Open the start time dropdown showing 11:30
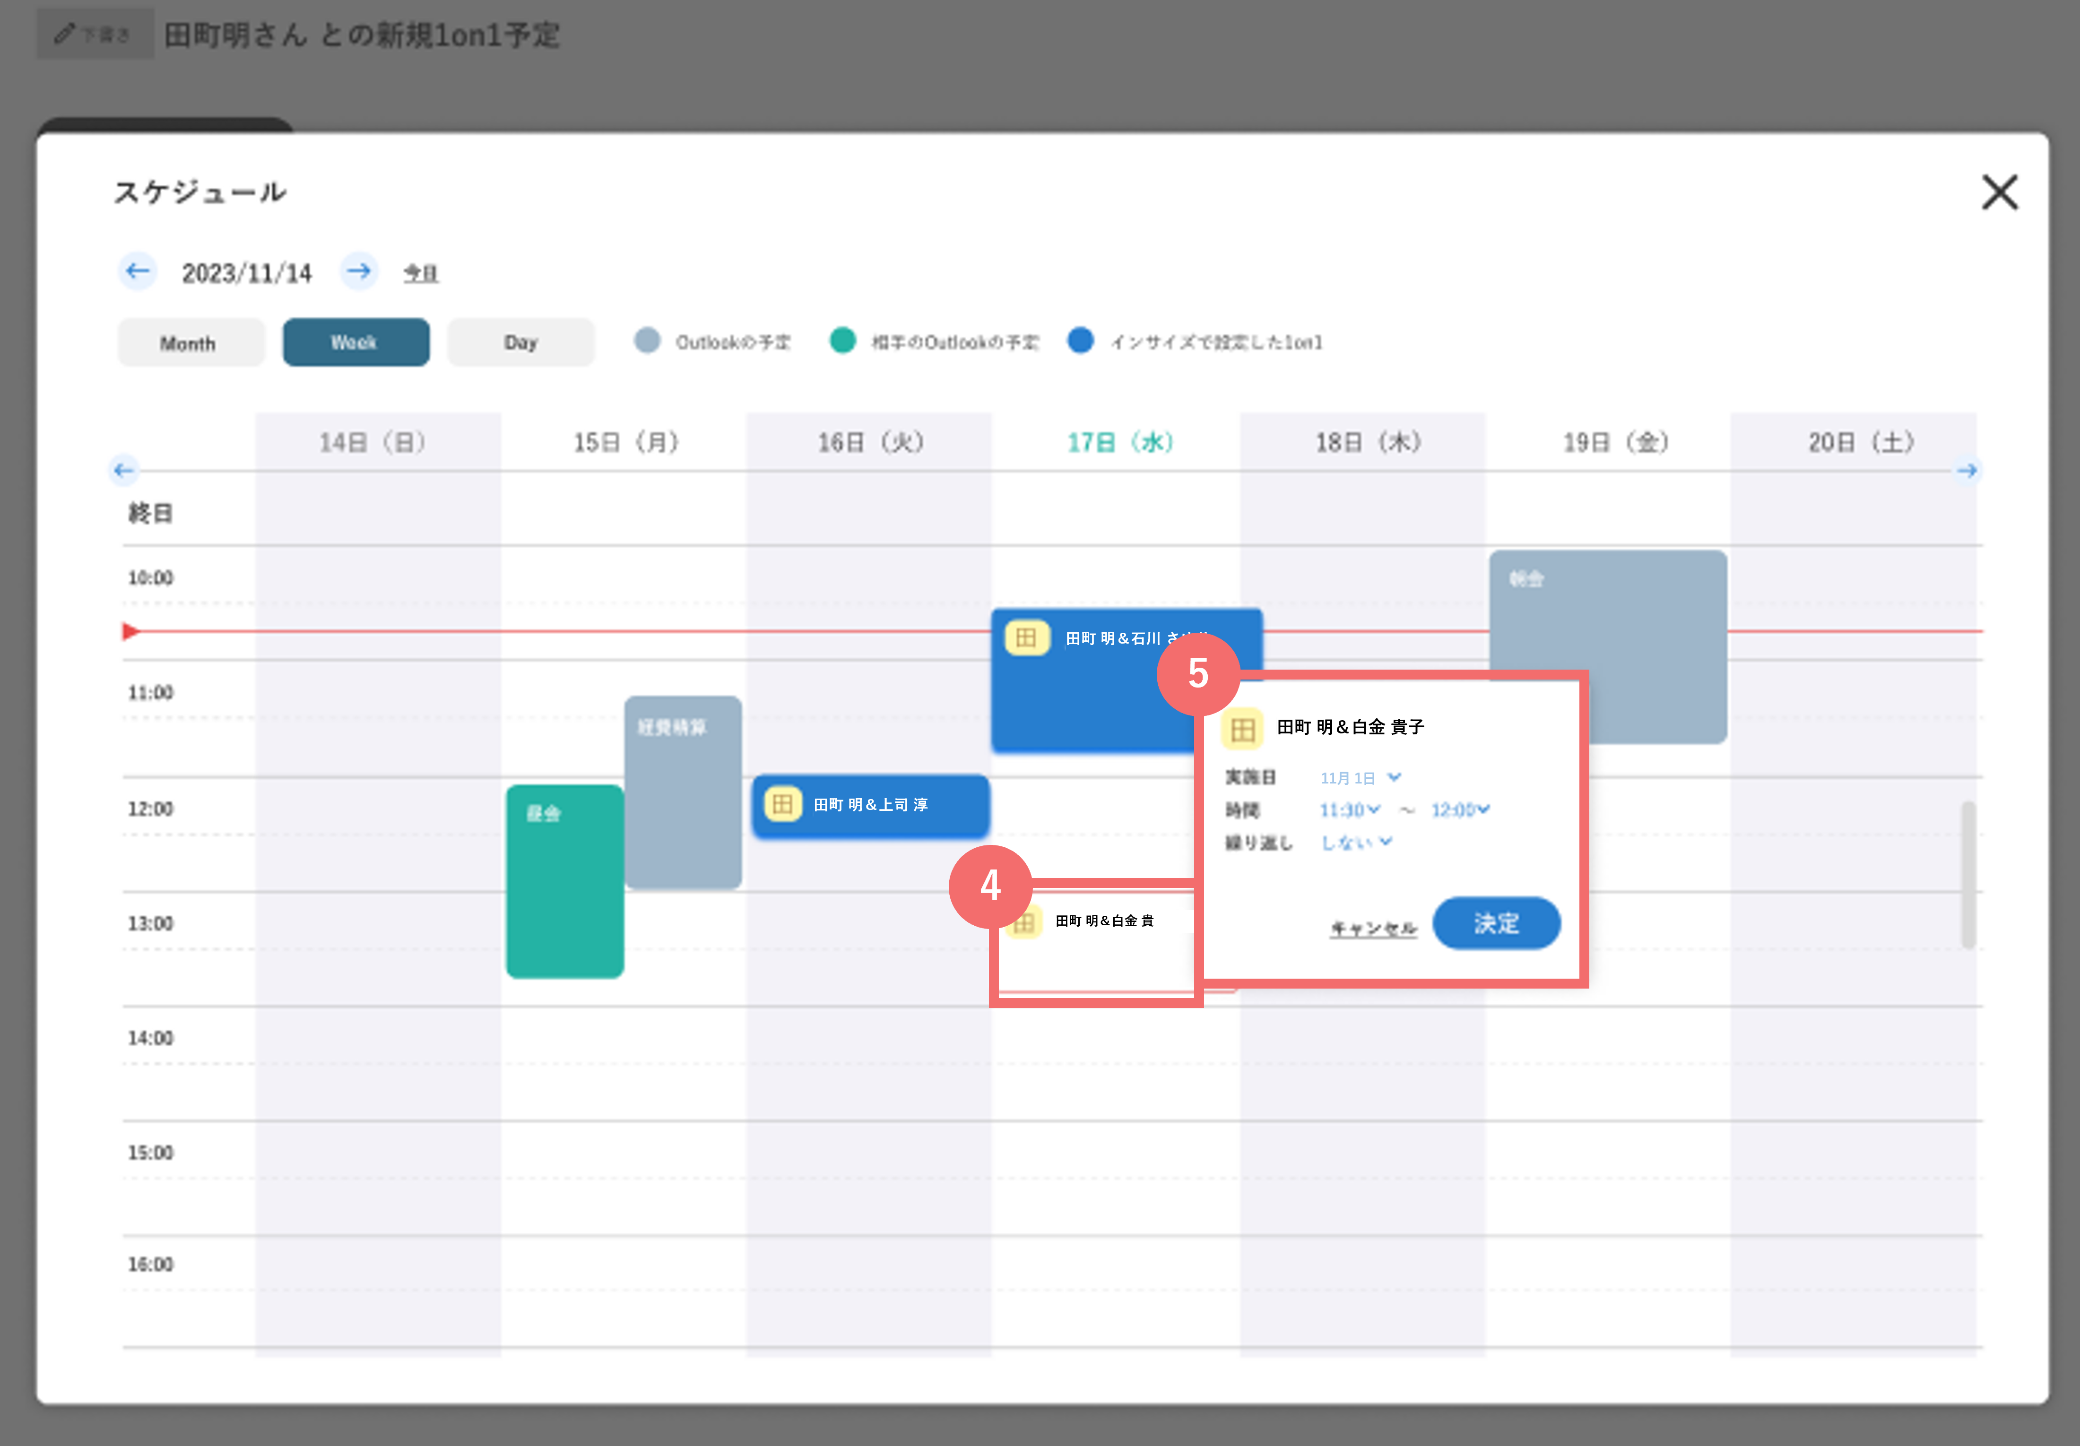This screenshot has width=2080, height=1446. [1350, 809]
